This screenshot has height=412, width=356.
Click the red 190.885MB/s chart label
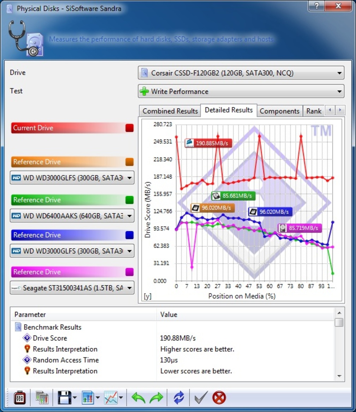[x=208, y=143]
